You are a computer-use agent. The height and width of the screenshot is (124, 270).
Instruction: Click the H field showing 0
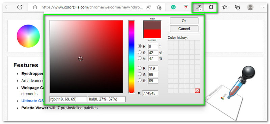(153, 46)
